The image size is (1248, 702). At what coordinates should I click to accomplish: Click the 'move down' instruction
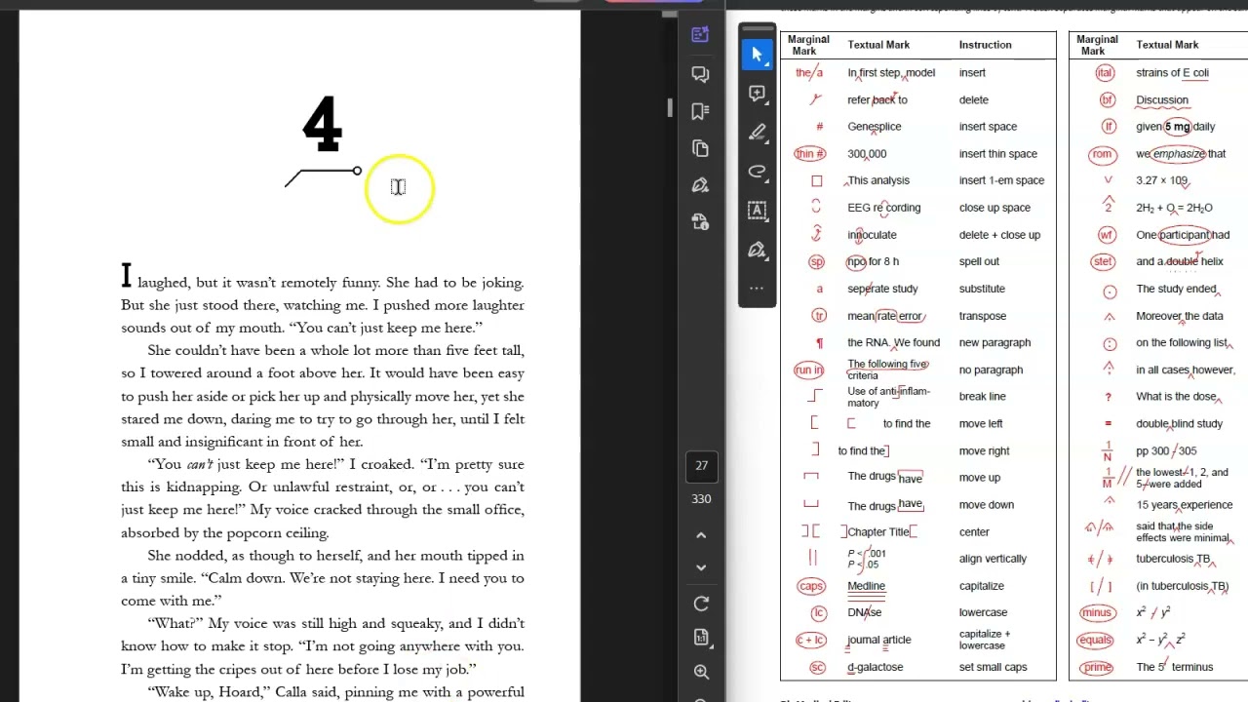(x=986, y=505)
